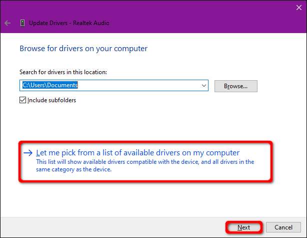Expand the driver location dropdown arrow
This screenshot has height=238, width=307.
pyautogui.click(x=204, y=86)
